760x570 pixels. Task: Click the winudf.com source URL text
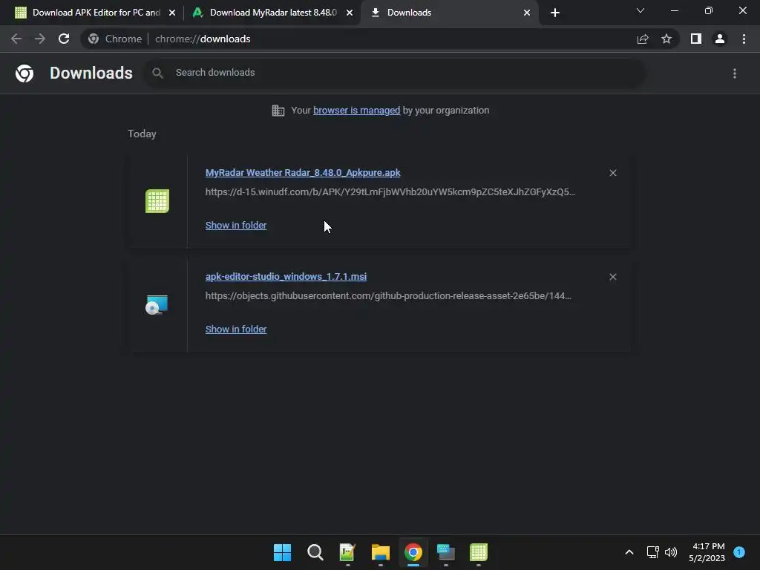[x=390, y=192]
